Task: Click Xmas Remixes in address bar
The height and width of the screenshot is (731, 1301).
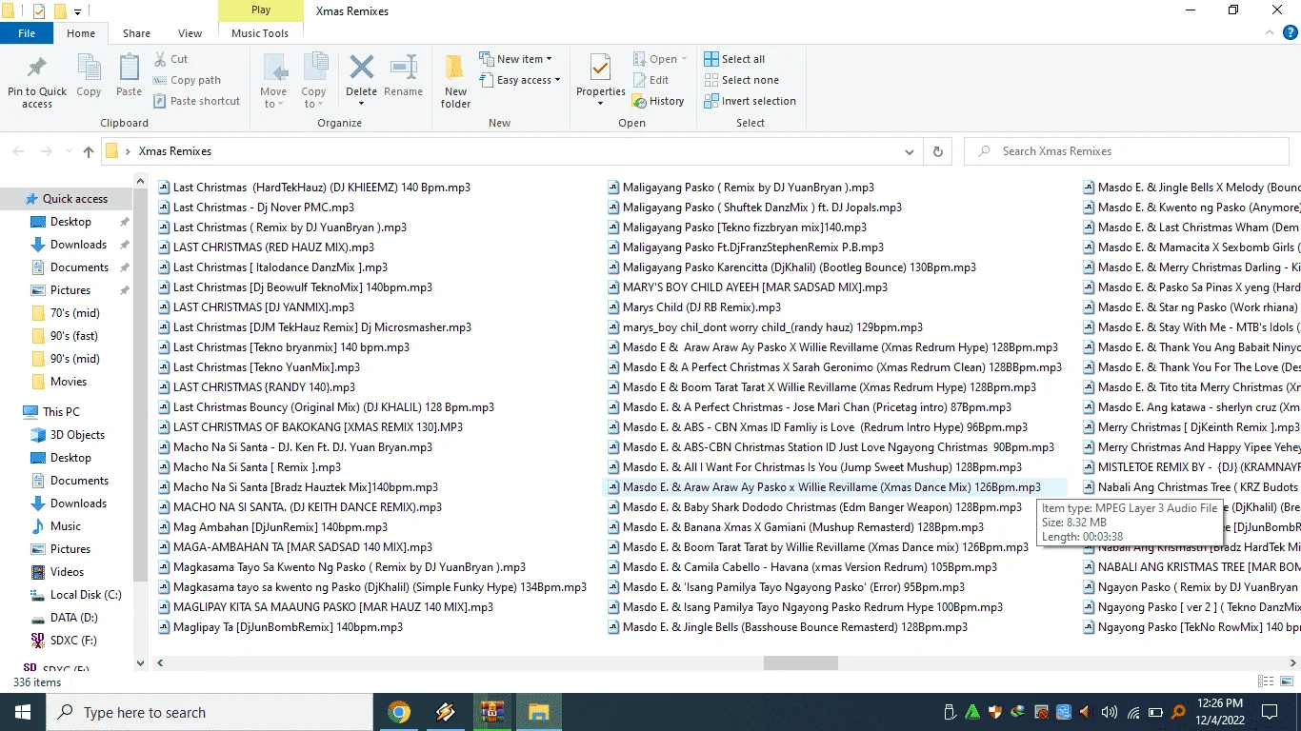Action: click(175, 151)
